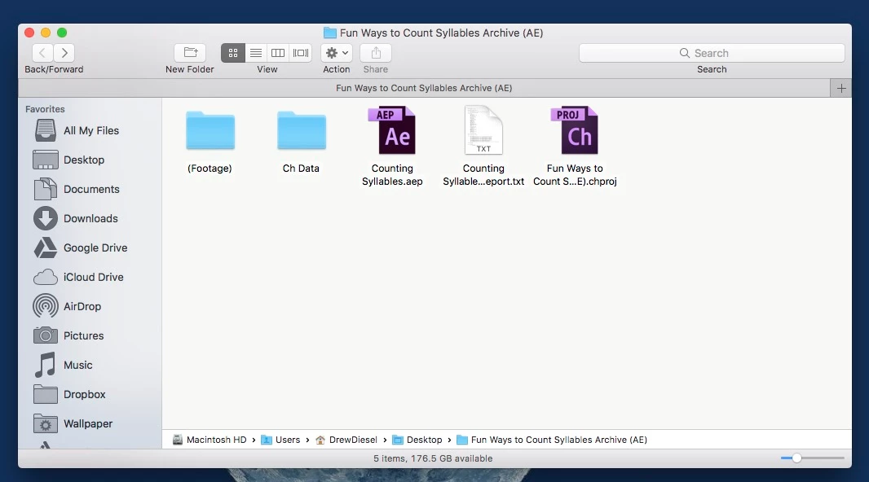
Task: Open the (Footage) folder icon
Action: tap(210, 130)
